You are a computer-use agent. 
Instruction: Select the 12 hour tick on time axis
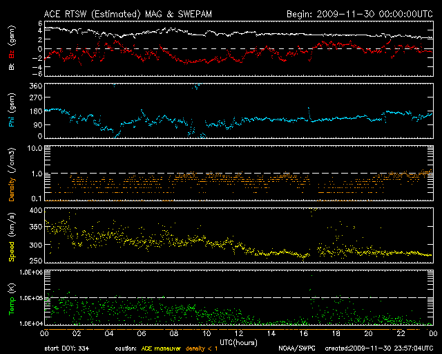[x=238, y=333]
